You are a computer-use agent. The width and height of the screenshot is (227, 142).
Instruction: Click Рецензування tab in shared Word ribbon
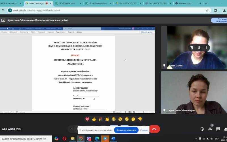point(61,32)
